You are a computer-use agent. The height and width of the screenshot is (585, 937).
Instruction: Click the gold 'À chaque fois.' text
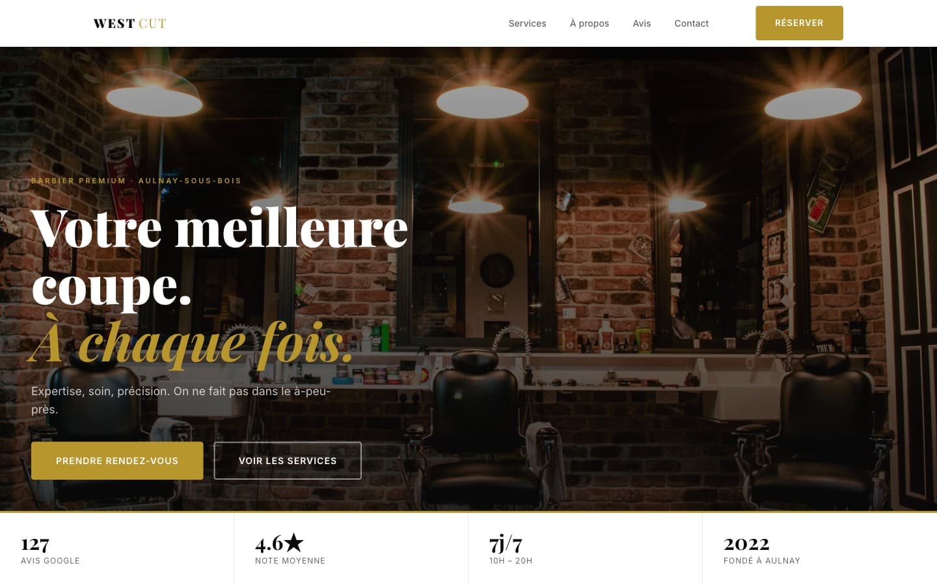[x=191, y=343]
